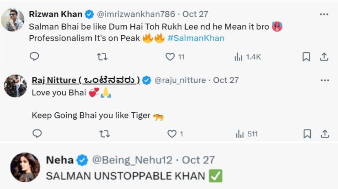The height and width of the screenshot is (189, 338).
Task: Open Neha's profile picture
Action: (x=25, y=167)
